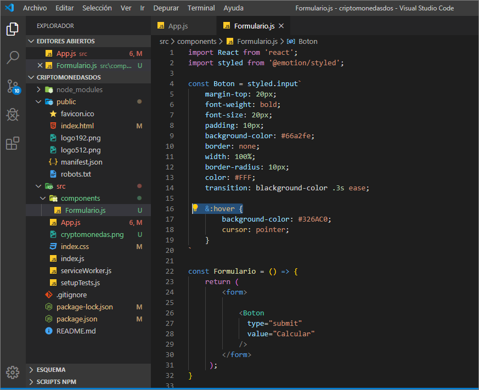
Task: Expand the ESQUEMA section
Action: (x=31, y=370)
